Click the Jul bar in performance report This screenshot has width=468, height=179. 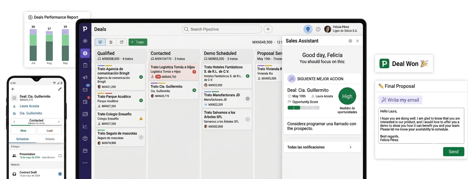point(33,45)
